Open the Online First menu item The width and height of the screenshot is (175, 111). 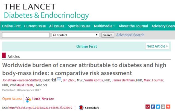11,26
